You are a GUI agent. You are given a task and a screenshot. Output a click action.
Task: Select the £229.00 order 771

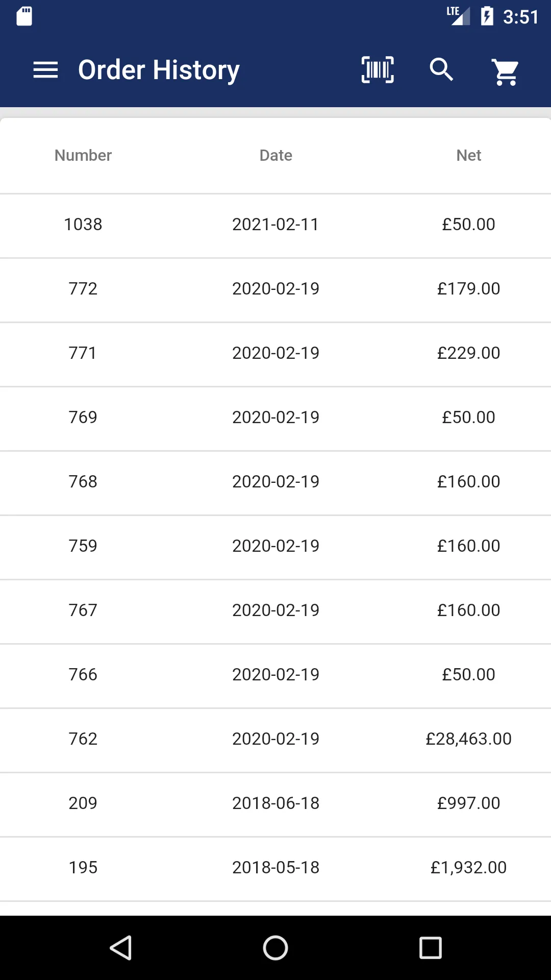[x=275, y=354]
